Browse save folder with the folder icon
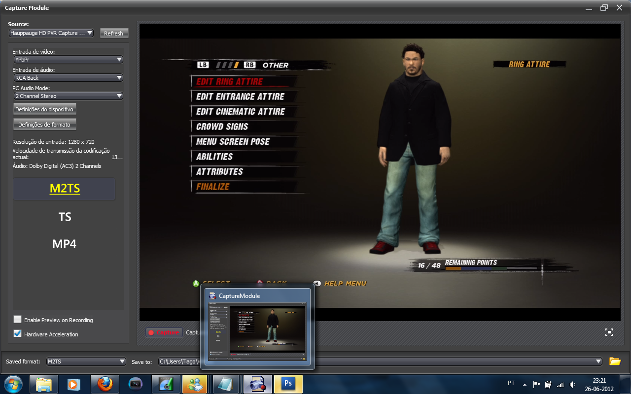The width and height of the screenshot is (631, 394). point(615,361)
